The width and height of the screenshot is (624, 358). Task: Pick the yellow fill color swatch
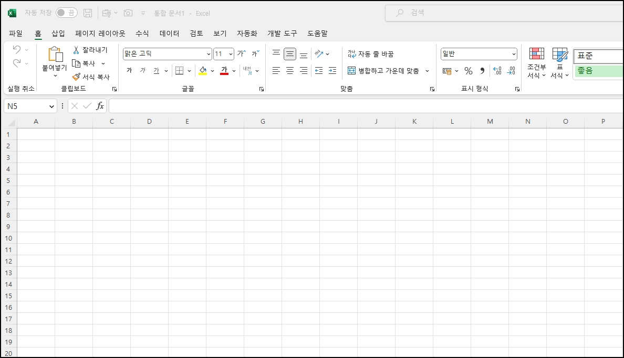pos(204,73)
